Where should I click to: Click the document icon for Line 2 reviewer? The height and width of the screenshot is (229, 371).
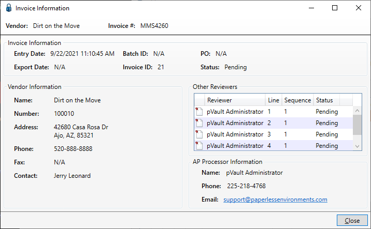point(199,123)
